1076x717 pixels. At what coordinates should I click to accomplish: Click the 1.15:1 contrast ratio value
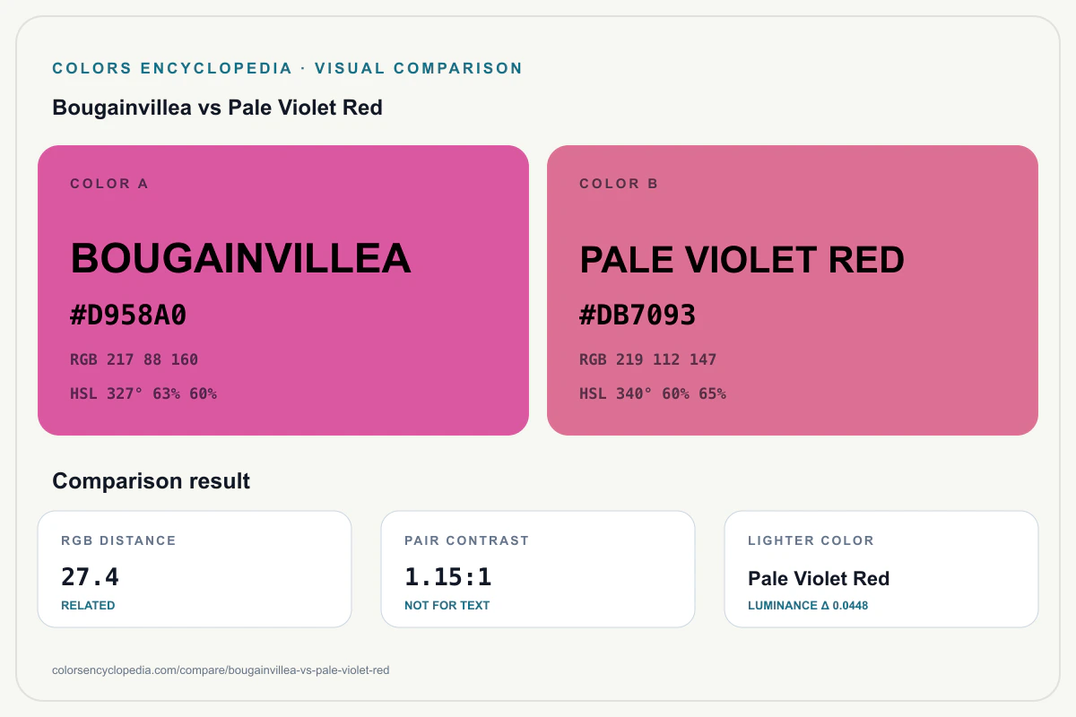[x=448, y=576]
